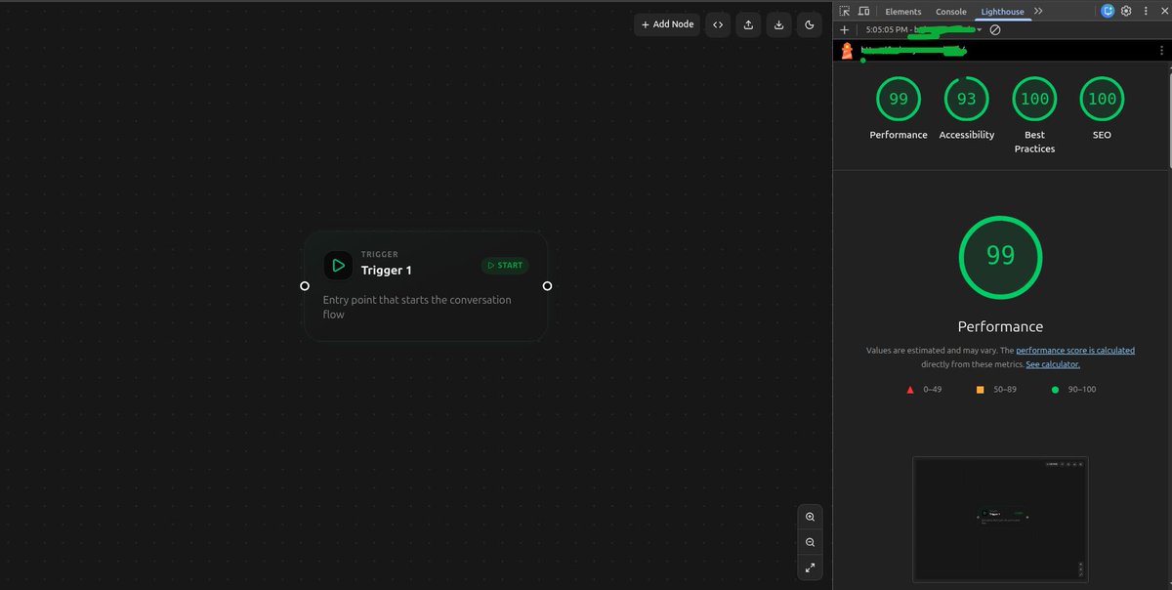The height and width of the screenshot is (590, 1172).
Task: Click the Trigger 1 play icon
Action: tap(338, 265)
